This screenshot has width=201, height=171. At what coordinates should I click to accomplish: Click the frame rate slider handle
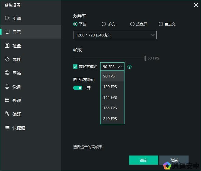[145, 58]
